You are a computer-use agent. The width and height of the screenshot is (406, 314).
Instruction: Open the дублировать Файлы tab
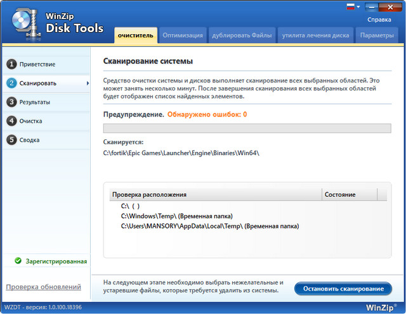click(x=241, y=35)
